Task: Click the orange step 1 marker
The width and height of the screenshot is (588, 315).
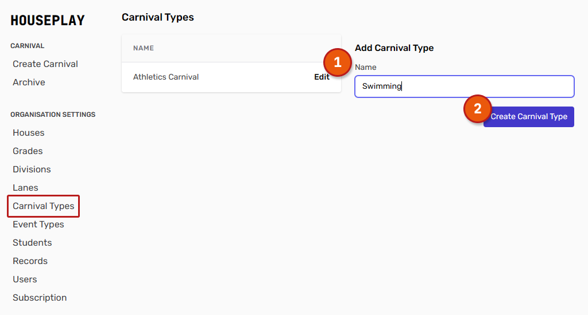Action: coord(338,62)
